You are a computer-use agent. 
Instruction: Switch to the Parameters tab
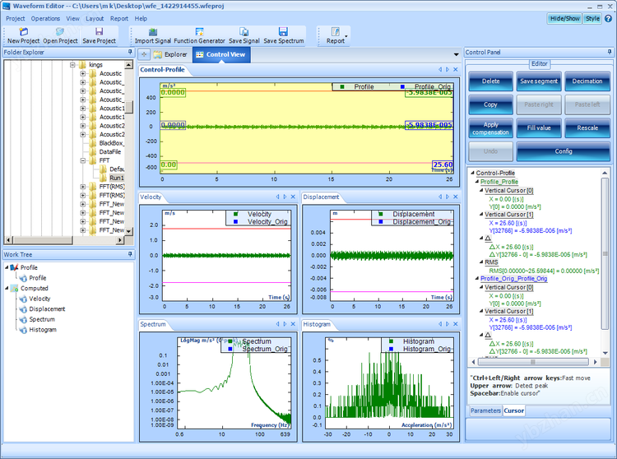pyautogui.click(x=485, y=410)
